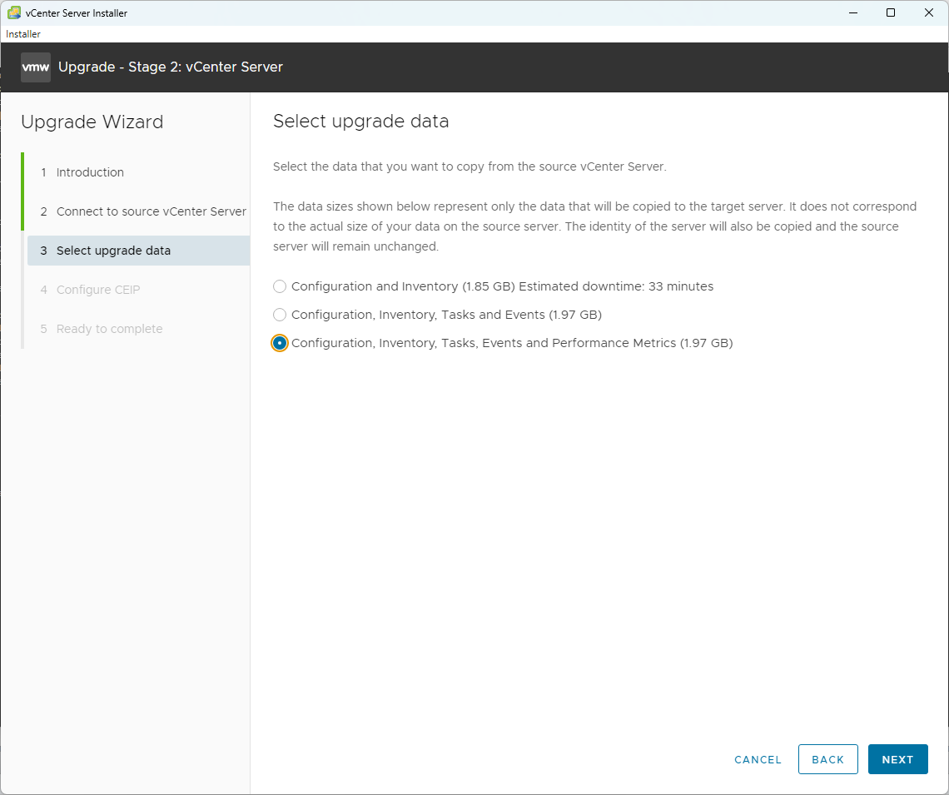
Task: Jump to Connect to source vCenter Server step
Action: coord(151,211)
